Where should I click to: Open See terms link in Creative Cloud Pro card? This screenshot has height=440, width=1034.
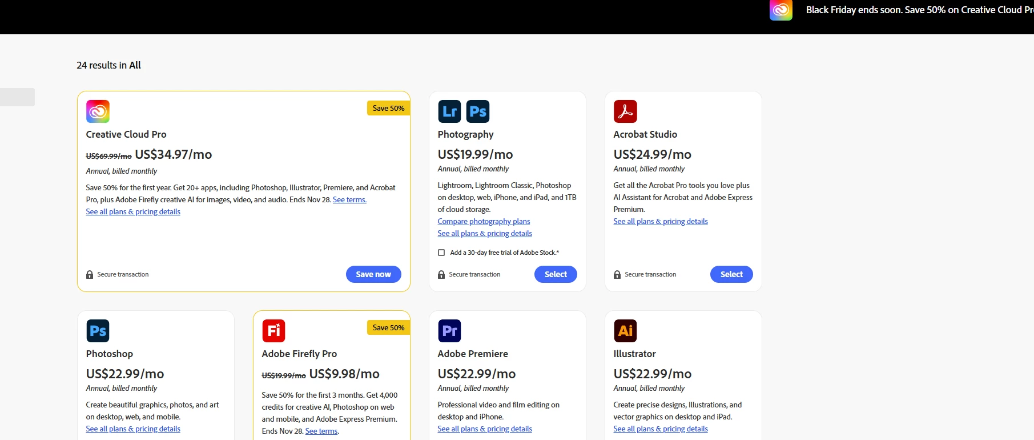[x=349, y=199]
